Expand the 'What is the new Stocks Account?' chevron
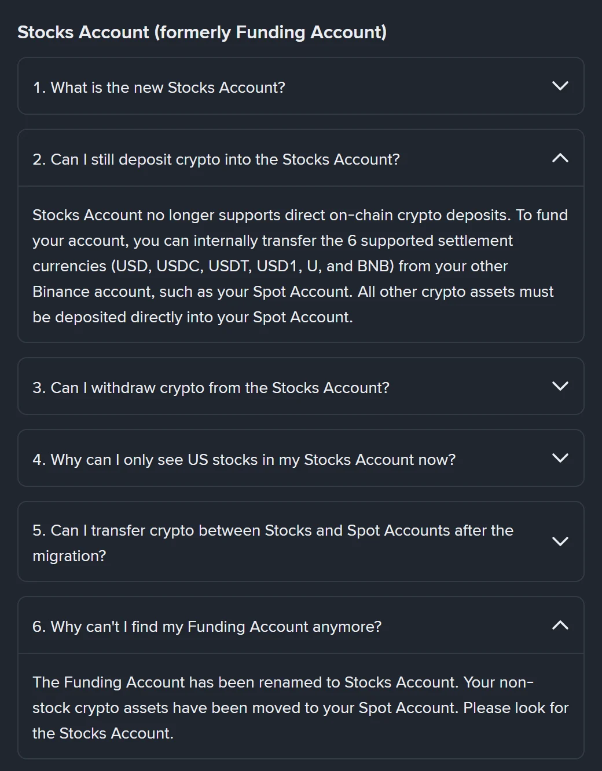602x771 pixels. pos(560,86)
